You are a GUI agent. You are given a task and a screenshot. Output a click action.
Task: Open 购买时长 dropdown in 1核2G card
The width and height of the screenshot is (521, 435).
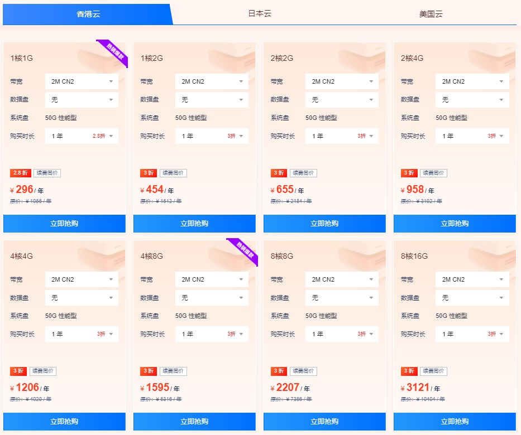click(212, 136)
